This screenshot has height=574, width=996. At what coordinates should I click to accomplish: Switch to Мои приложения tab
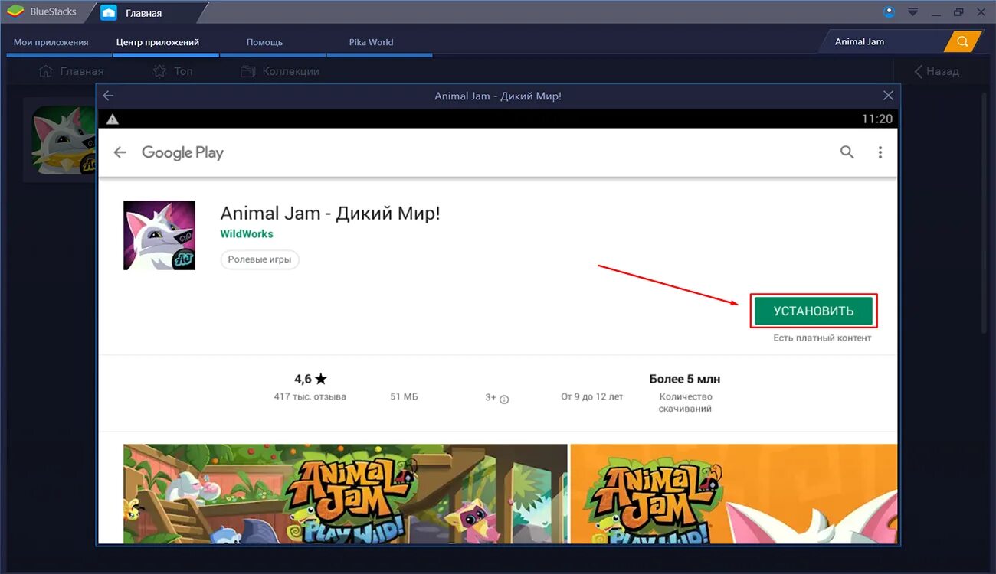coord(51,42)
